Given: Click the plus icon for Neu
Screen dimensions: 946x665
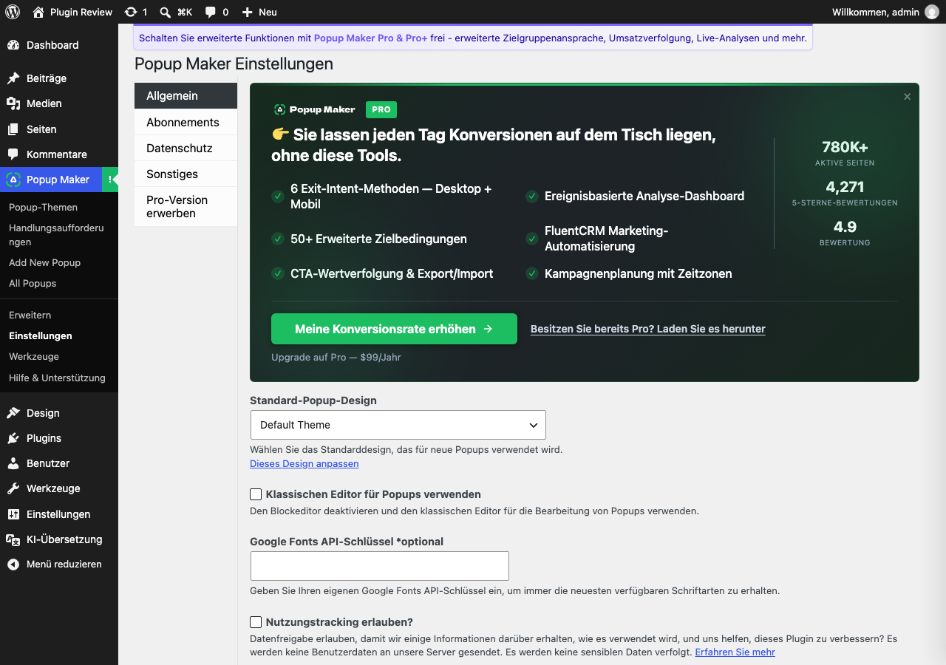Looking at the screenshot, I should (x=247, y=12).
